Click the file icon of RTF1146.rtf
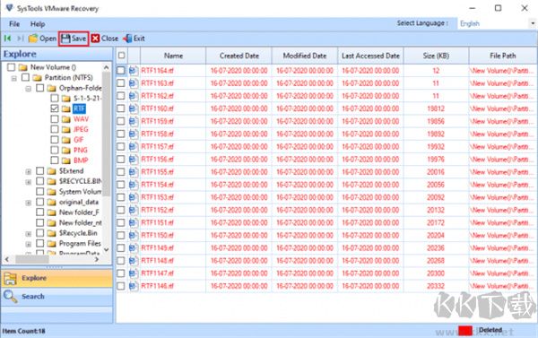 134,286
